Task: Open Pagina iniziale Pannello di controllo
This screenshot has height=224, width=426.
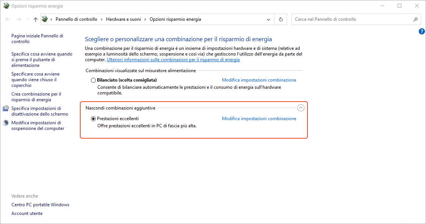Action: 37,39
